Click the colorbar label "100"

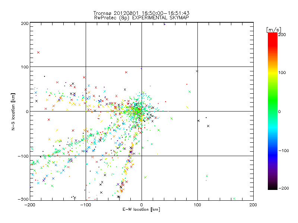(282, 72)
